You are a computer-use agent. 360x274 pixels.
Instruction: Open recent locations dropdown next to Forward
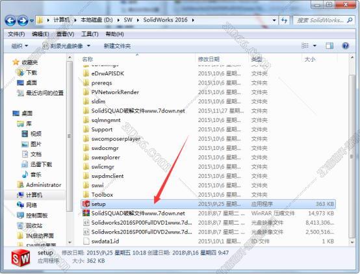coord(32,21)
